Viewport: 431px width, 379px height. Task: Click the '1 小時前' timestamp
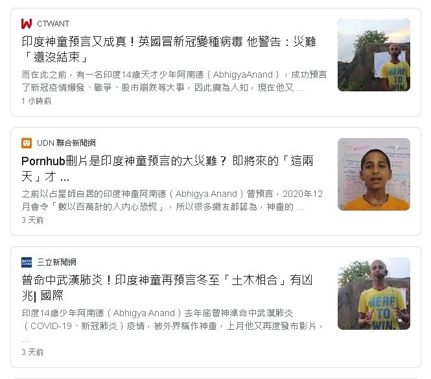36,101
